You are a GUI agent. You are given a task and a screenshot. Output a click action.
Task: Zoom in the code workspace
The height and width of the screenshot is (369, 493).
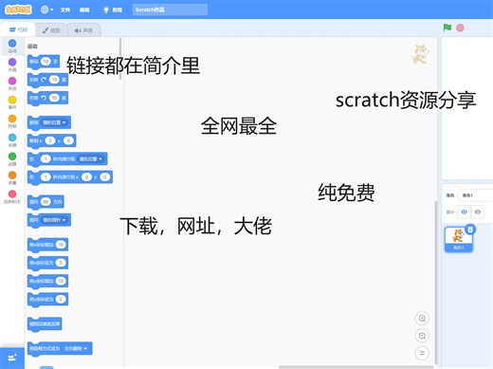pyautogui.click(x=422, y=319)
